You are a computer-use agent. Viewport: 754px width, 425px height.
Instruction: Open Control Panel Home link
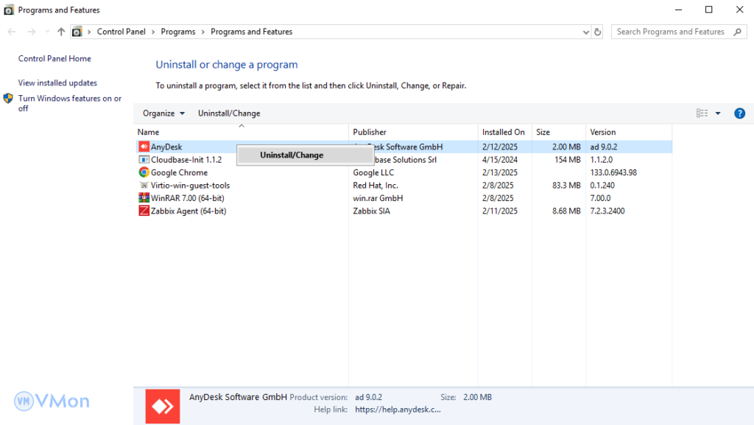[54, 59]
